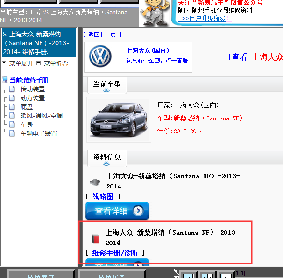Open the 上海大众 (国内) brand link
The height and width of the screenshot is (278, 283).
coord(148,50)
